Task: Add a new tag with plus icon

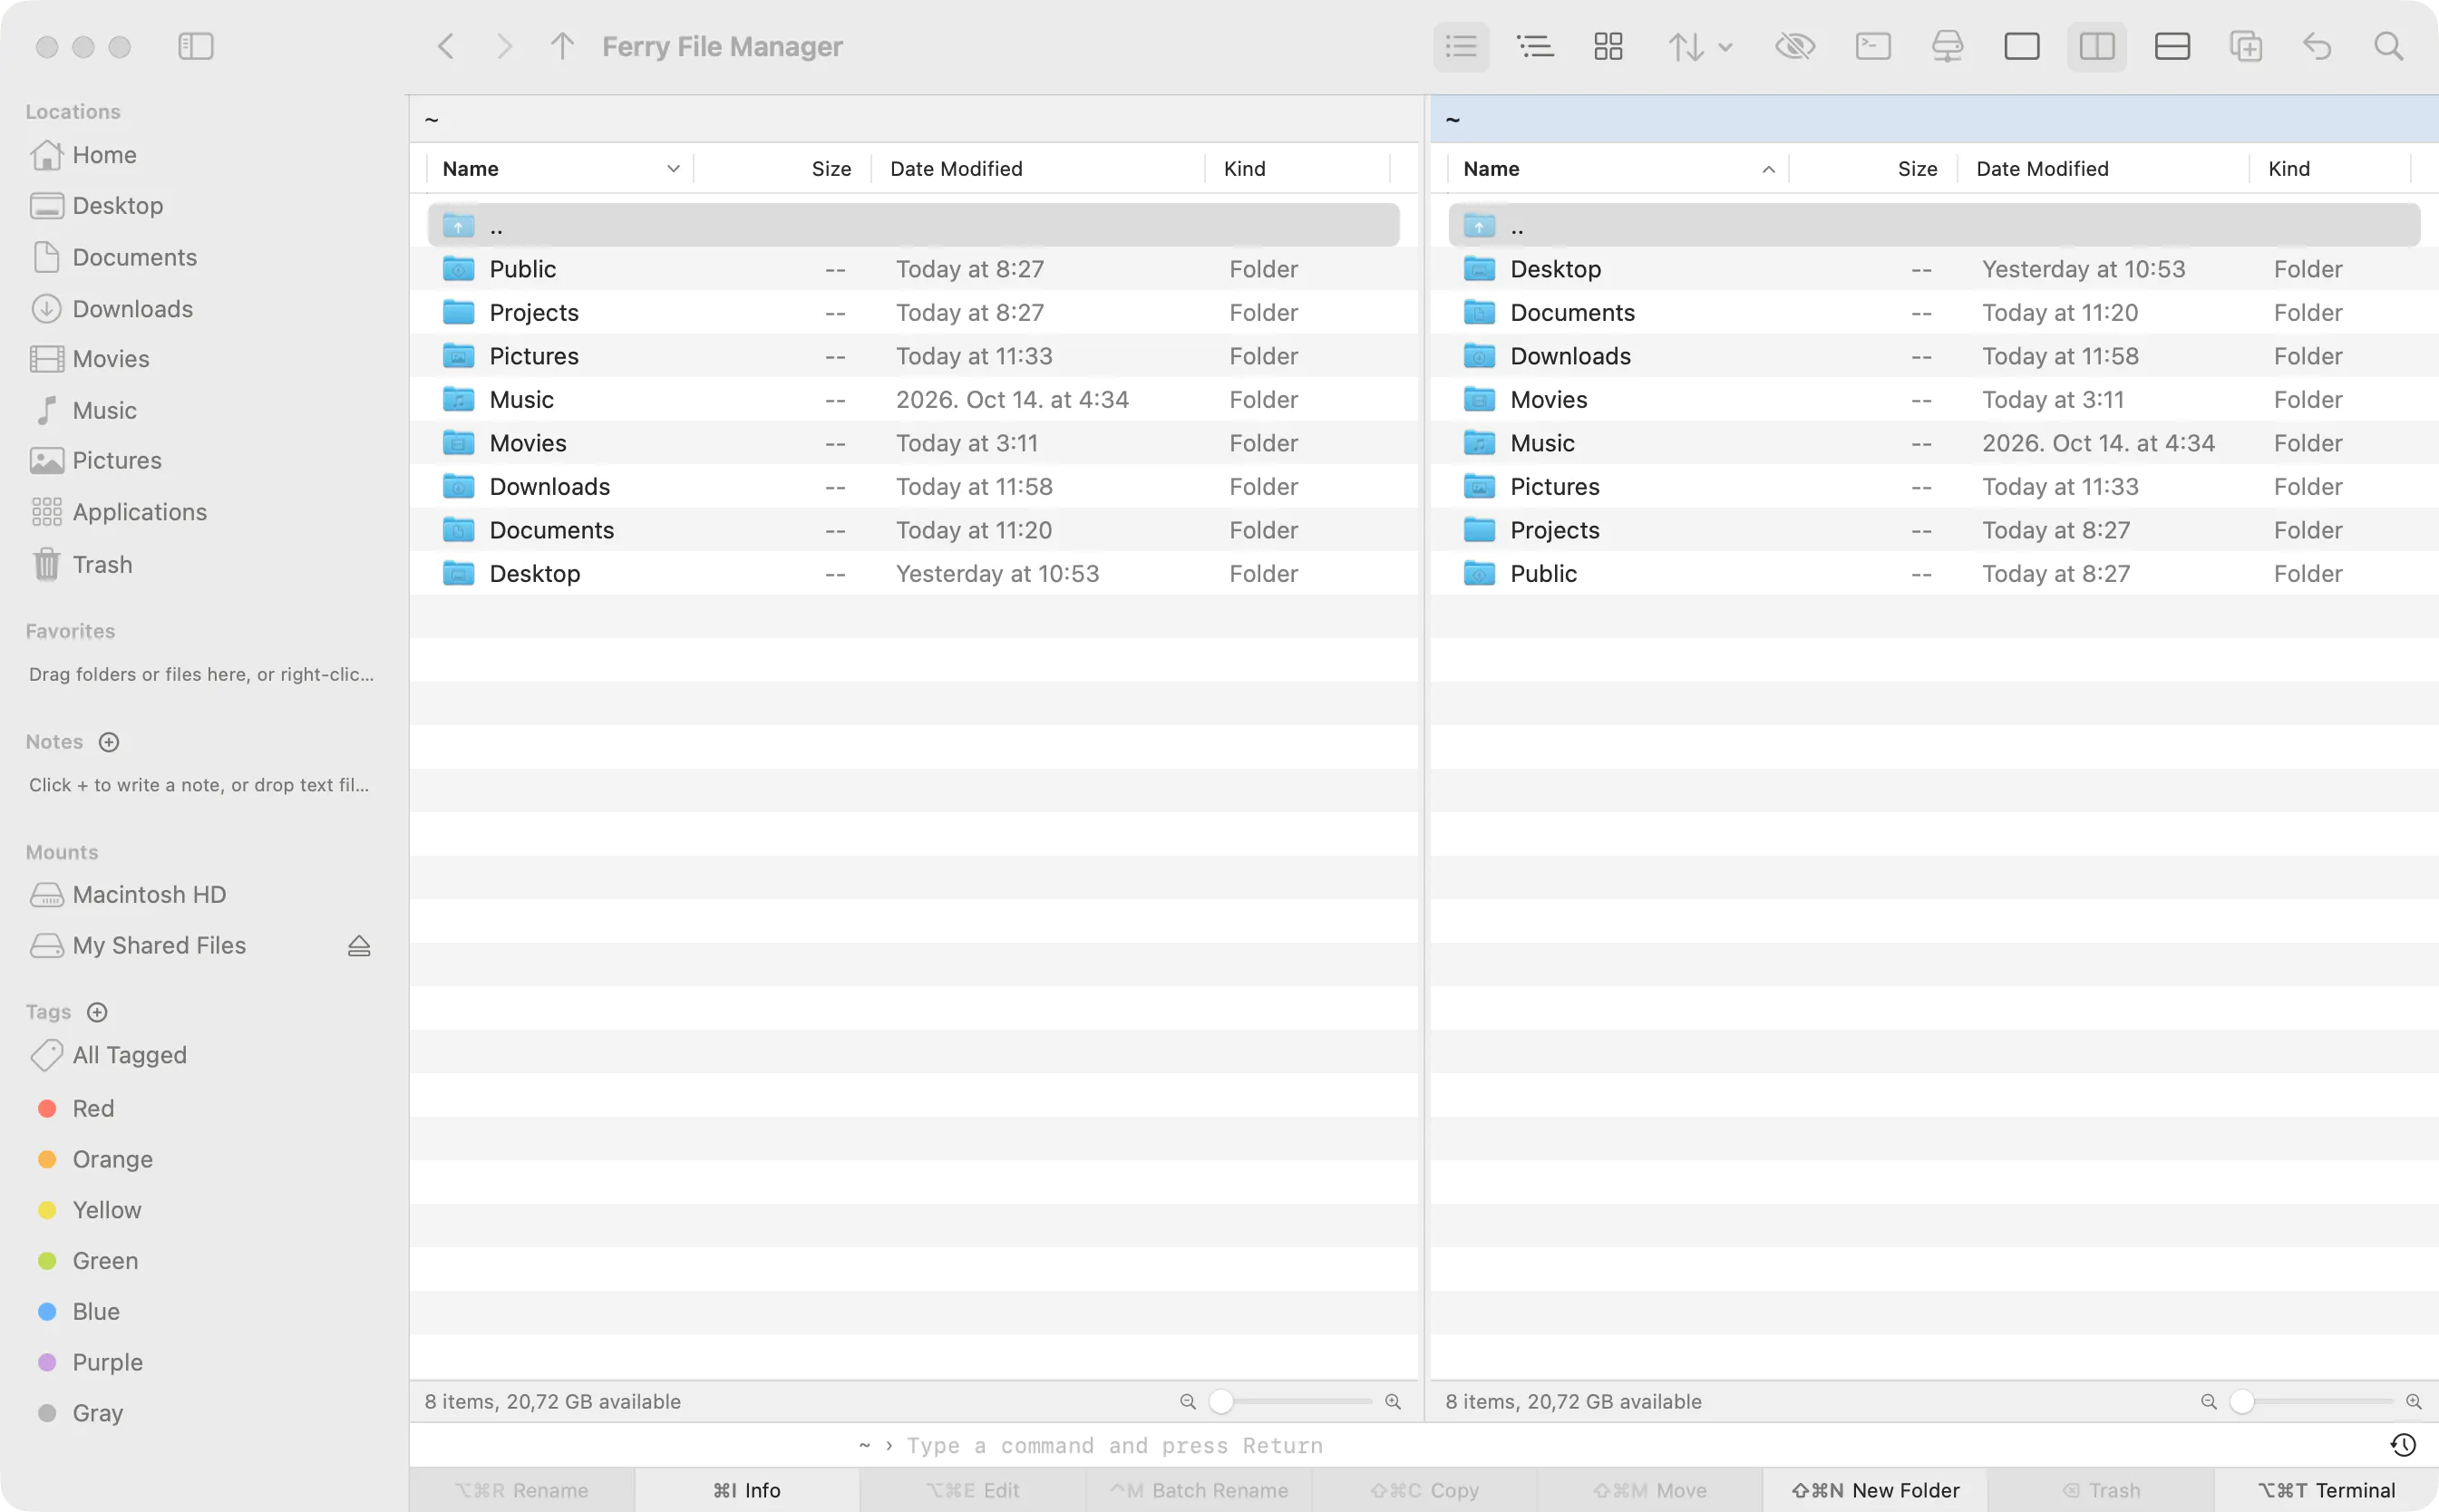Action: point(97,1012)
